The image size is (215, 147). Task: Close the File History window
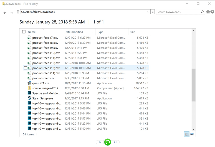[209, 4]
